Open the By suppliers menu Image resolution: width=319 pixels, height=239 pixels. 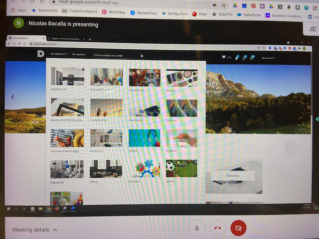80,54
